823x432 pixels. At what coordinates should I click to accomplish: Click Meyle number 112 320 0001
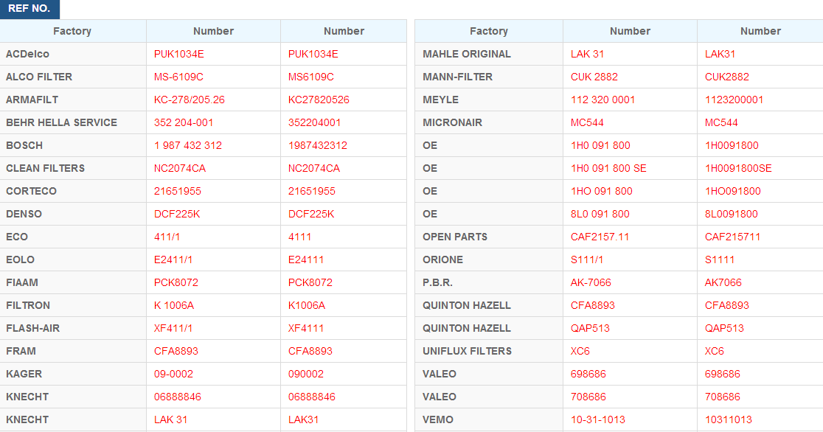pyautogui.click(x=603, y=100)
